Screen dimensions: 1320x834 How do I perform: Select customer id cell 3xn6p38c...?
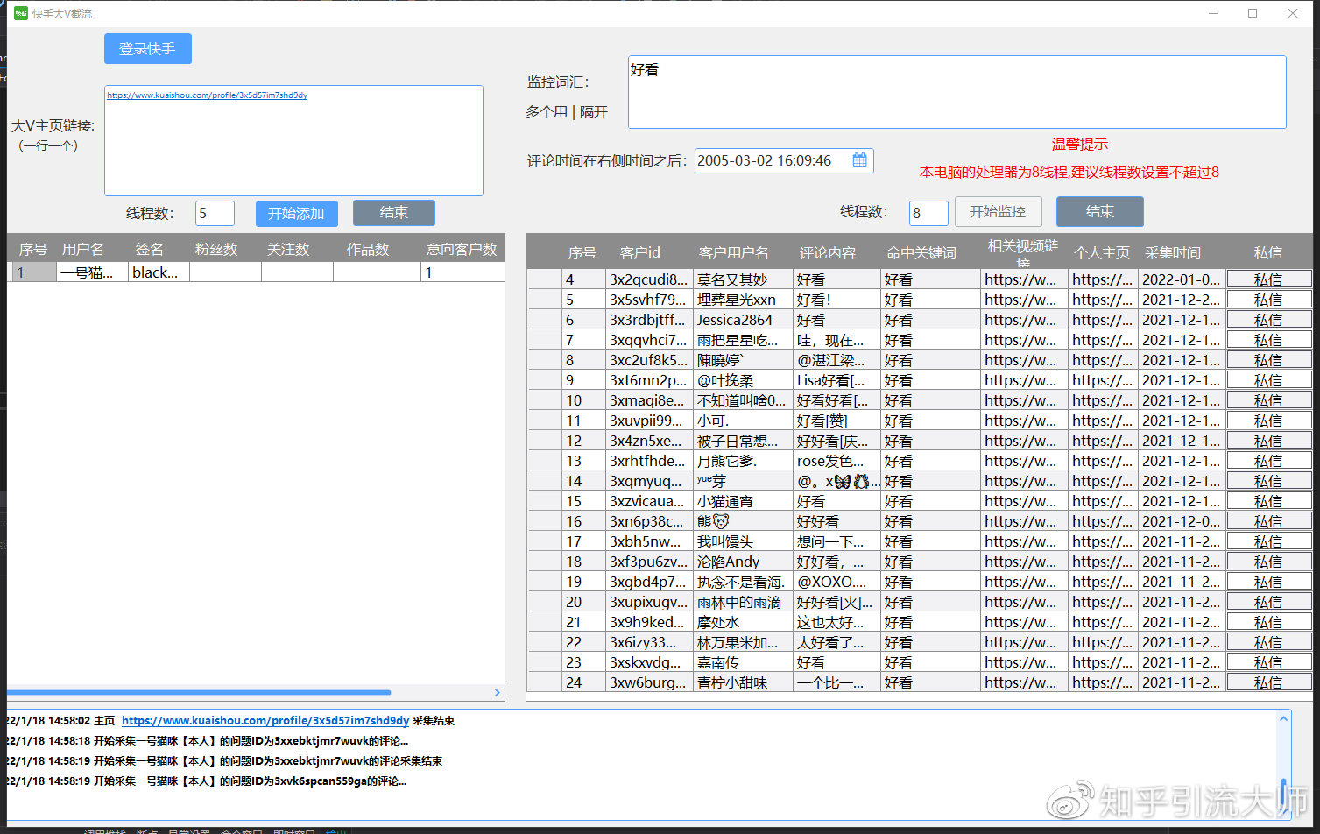pyautogui.click(x=649, y=521)
